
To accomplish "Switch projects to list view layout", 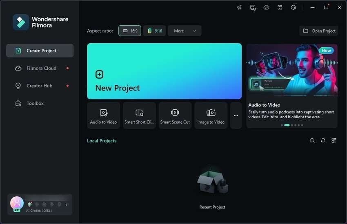I will [x=334, y=140].
